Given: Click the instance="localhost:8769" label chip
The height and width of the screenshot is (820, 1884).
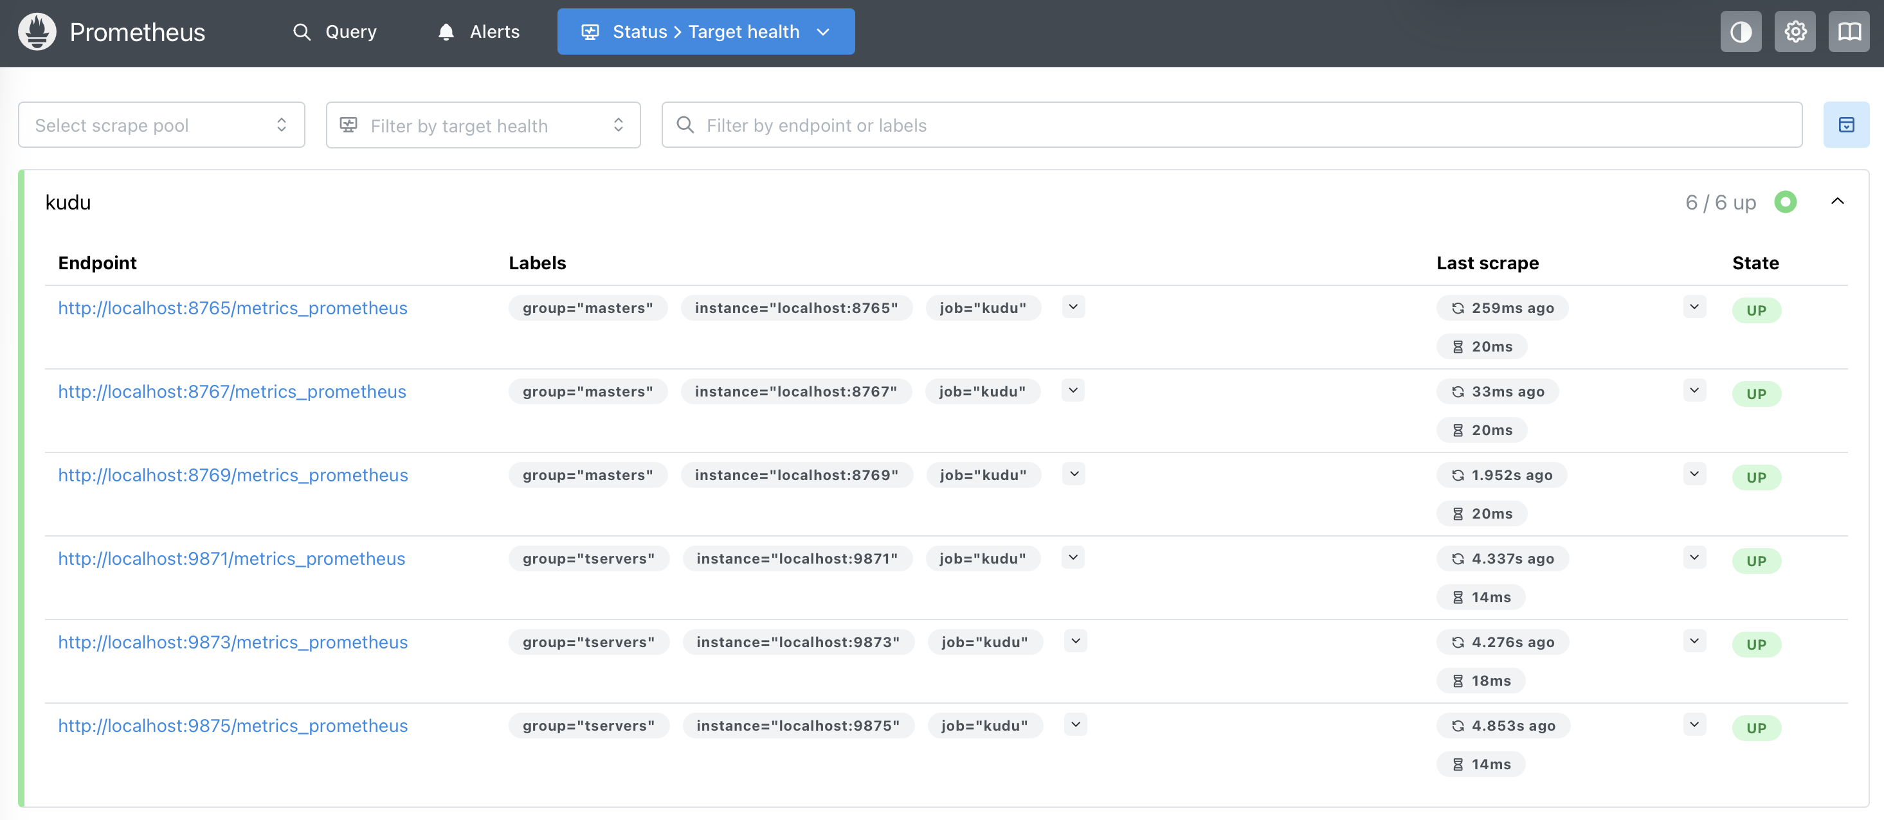Looking at the screenshot, I should [x=797, y=474].
